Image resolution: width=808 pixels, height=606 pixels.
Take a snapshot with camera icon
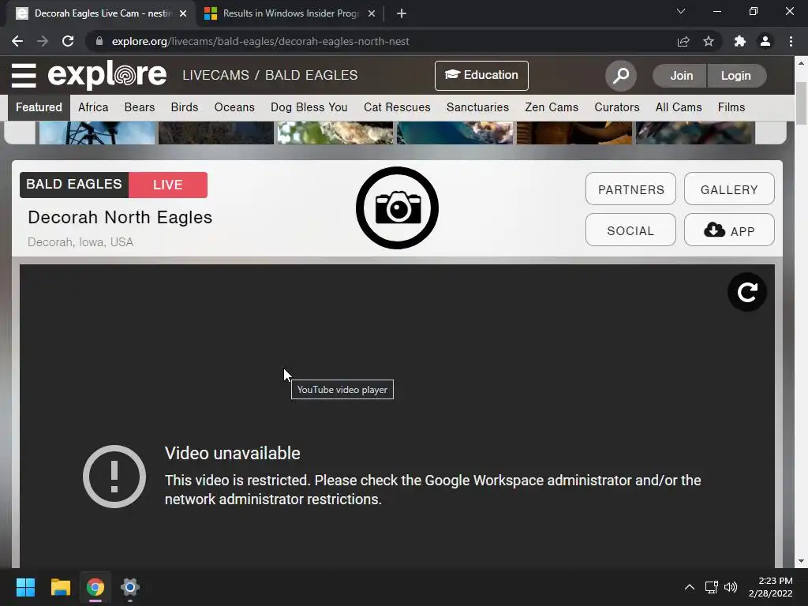point(397,208)
